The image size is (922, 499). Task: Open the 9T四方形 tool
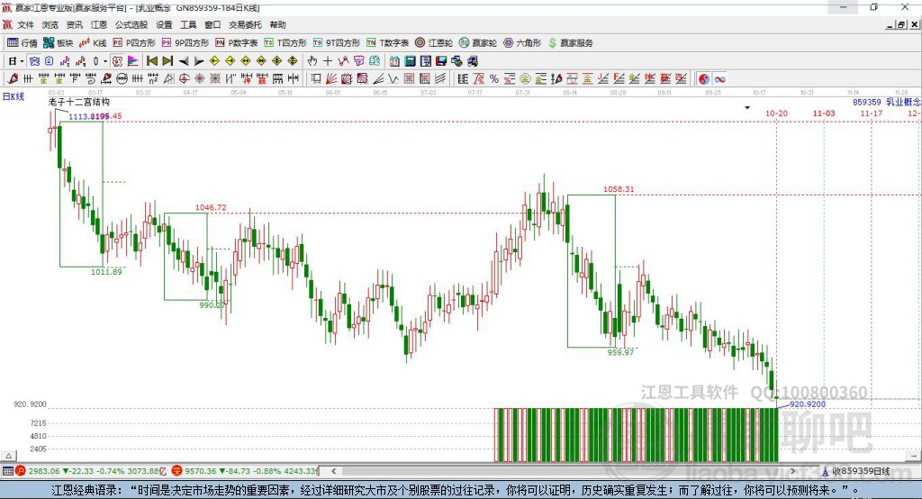[337, 43]
